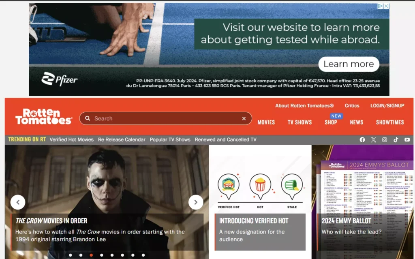Open the TikTok social icon
This screenshot has height=259, width=415.
(396, 139)
